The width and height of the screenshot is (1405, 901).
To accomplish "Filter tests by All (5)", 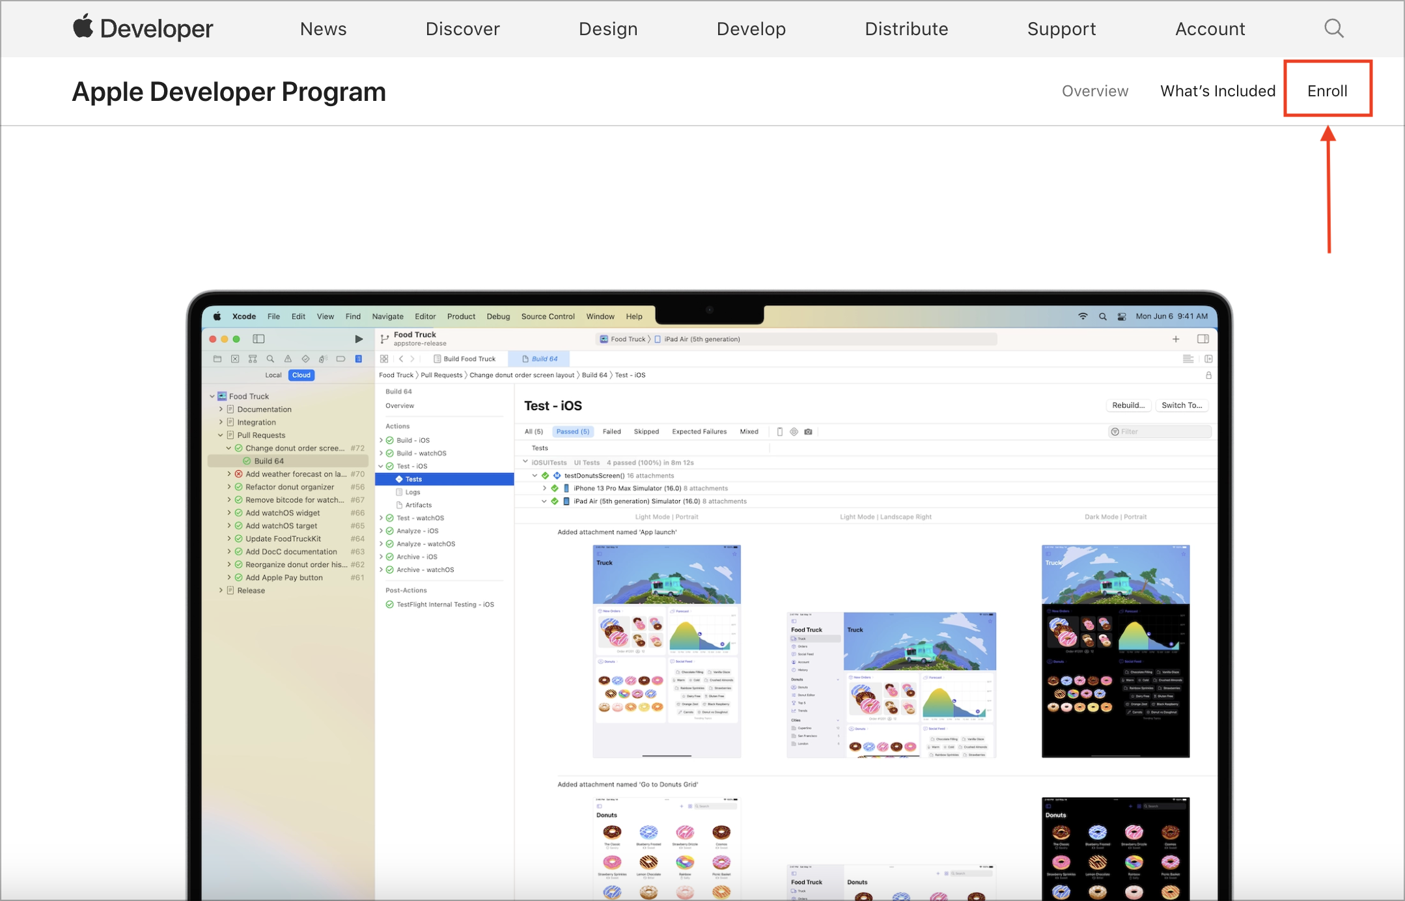I will pyautogui.click(x=533, y=432).
